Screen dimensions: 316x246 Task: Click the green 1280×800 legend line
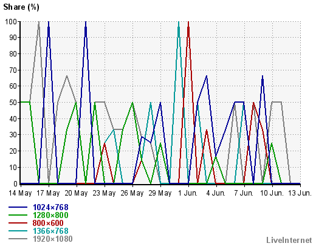click(x=18, y=215)
